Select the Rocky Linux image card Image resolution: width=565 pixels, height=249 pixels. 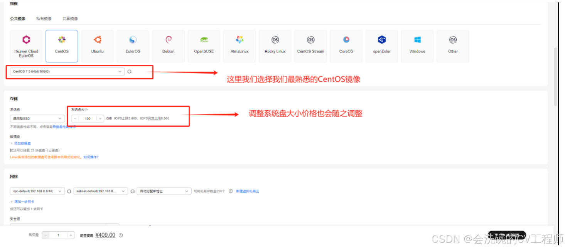click(x=275, y=46)
